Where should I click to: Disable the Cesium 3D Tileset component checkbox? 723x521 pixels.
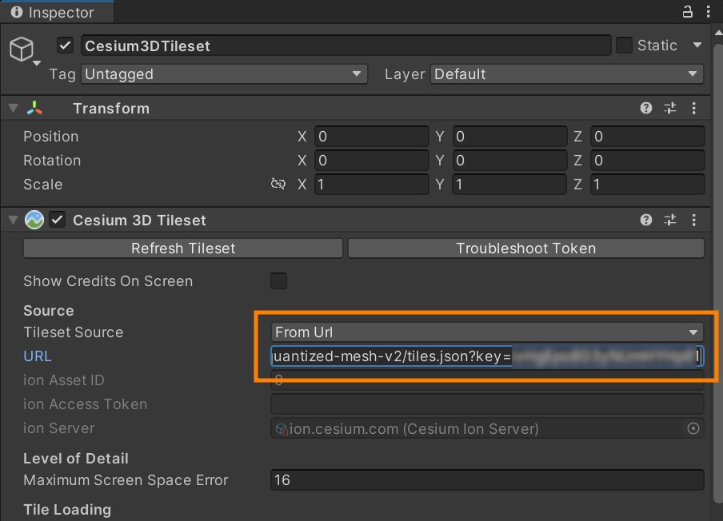click(x=58, y=221)
